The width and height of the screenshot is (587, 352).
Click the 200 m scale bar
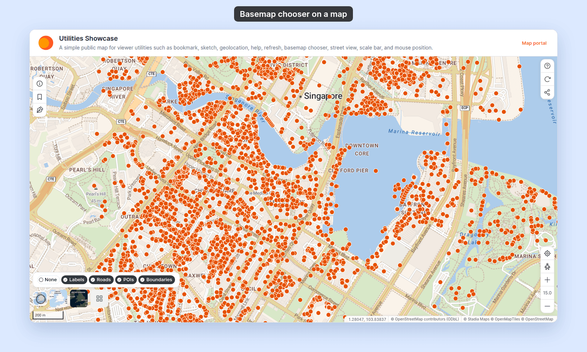tap(48, 315)
